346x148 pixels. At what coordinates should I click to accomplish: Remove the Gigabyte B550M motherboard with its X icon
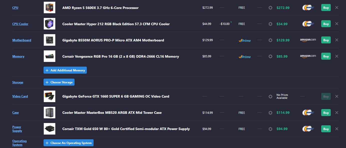pos(337,40)
